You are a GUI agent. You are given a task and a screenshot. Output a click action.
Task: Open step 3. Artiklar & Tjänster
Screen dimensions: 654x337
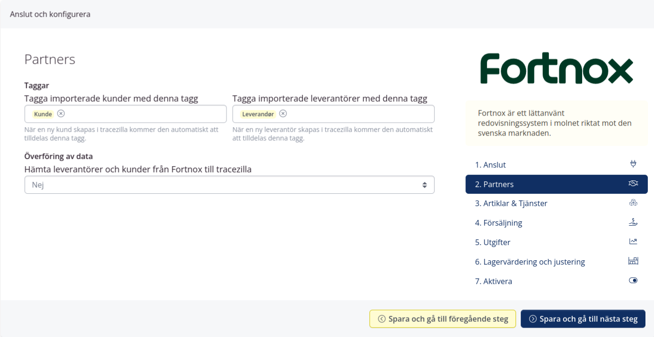pos(511,203)
